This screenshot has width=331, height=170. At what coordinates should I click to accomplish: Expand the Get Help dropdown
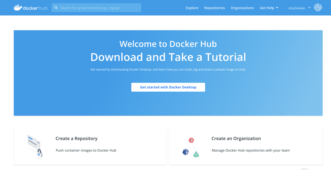tap(269, 8)
